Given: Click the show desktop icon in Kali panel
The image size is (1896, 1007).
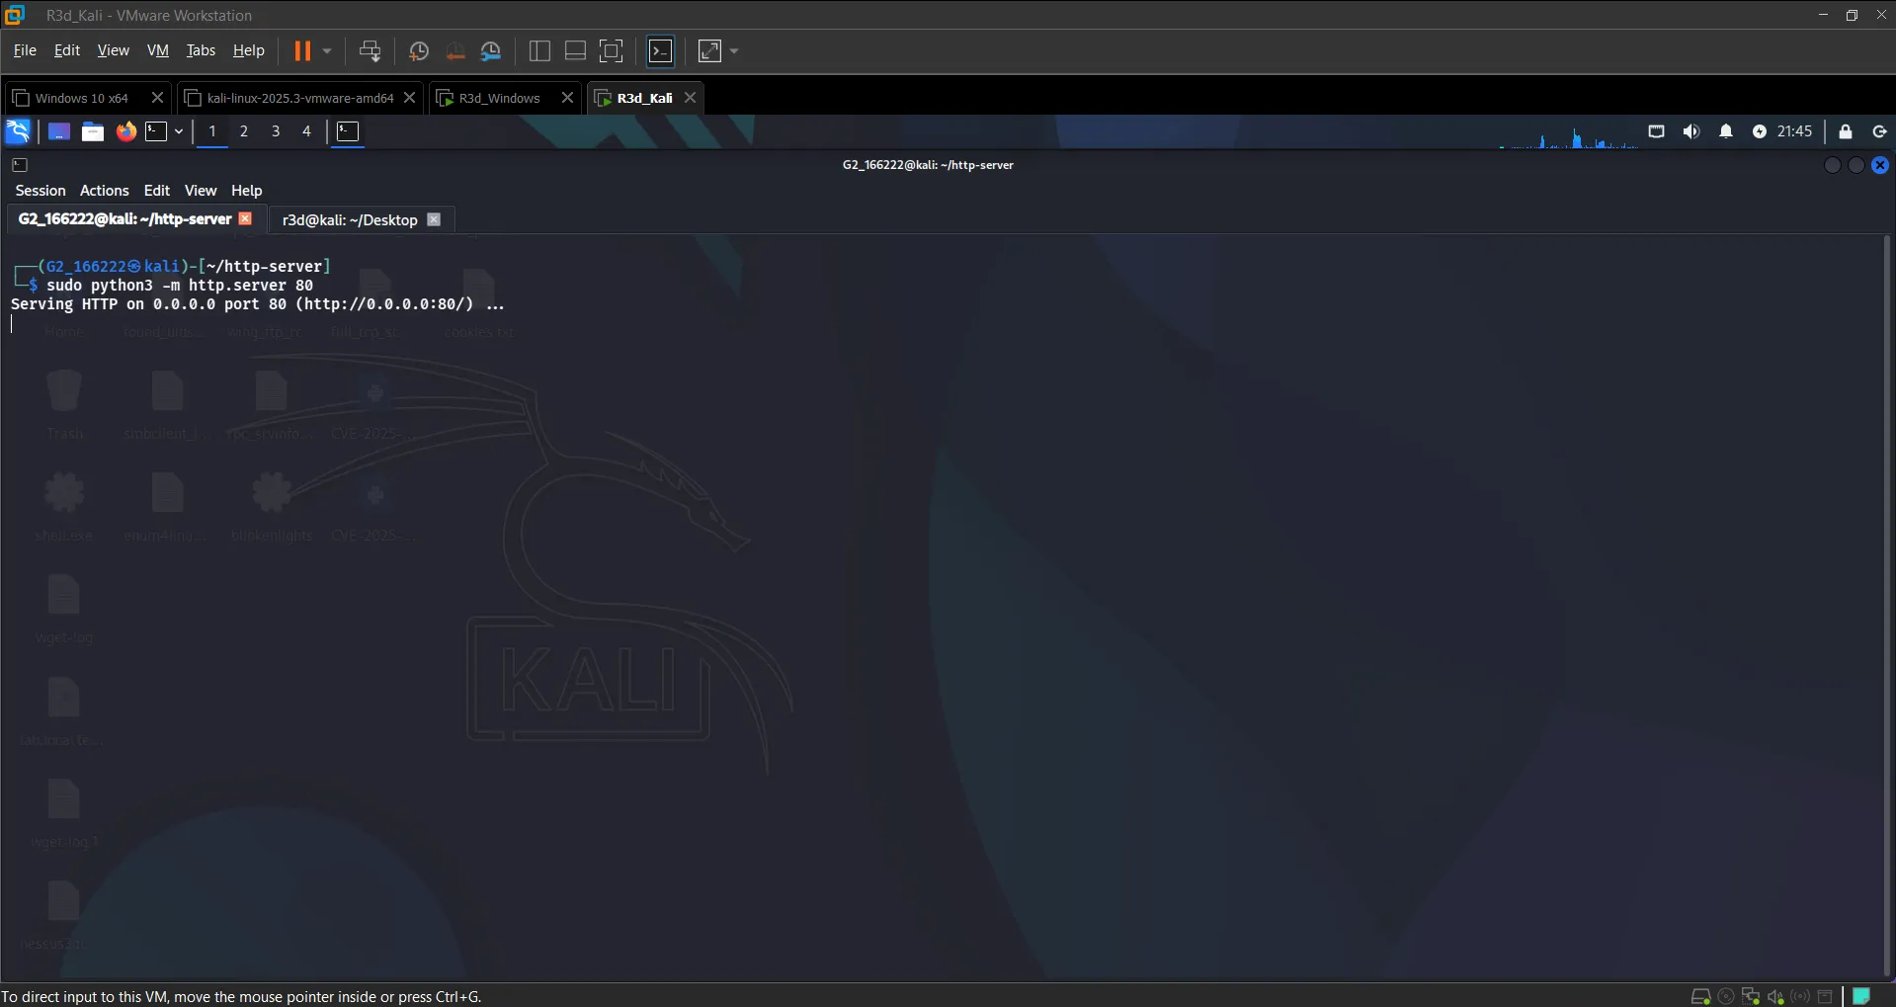Looking at the screenshot, I should click(59, 131).
